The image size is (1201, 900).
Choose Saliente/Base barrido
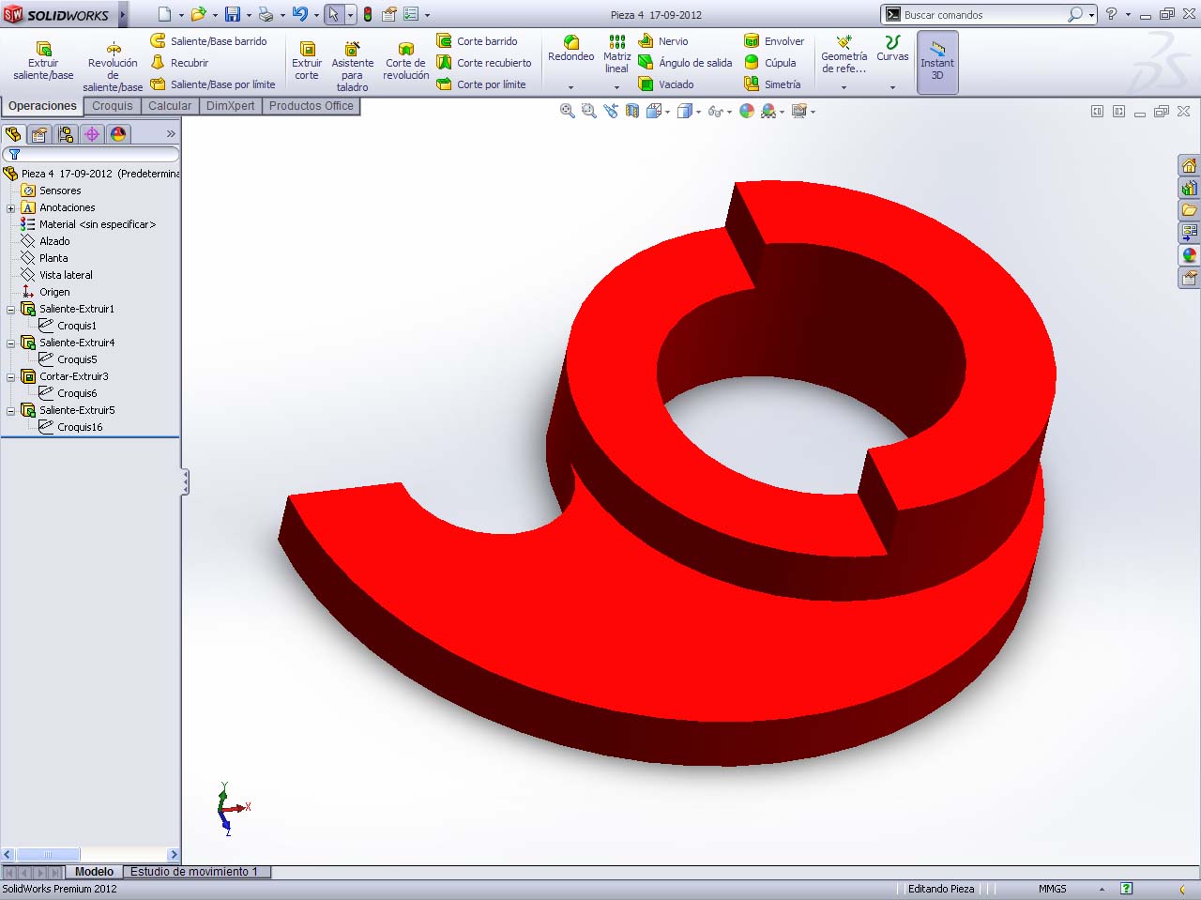pos(208,41)
